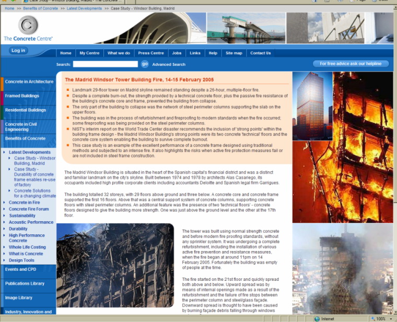The height and width of the screenshot is (322, 397).
Task: Select Latest Developments in sidebar tree
Action: point(30,152)
